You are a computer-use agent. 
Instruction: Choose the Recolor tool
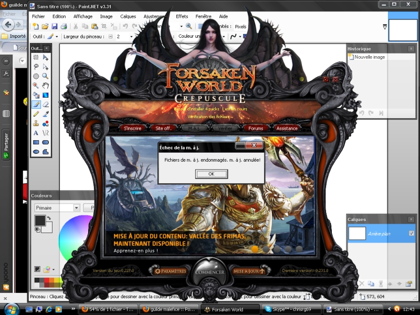coord(46,123)
